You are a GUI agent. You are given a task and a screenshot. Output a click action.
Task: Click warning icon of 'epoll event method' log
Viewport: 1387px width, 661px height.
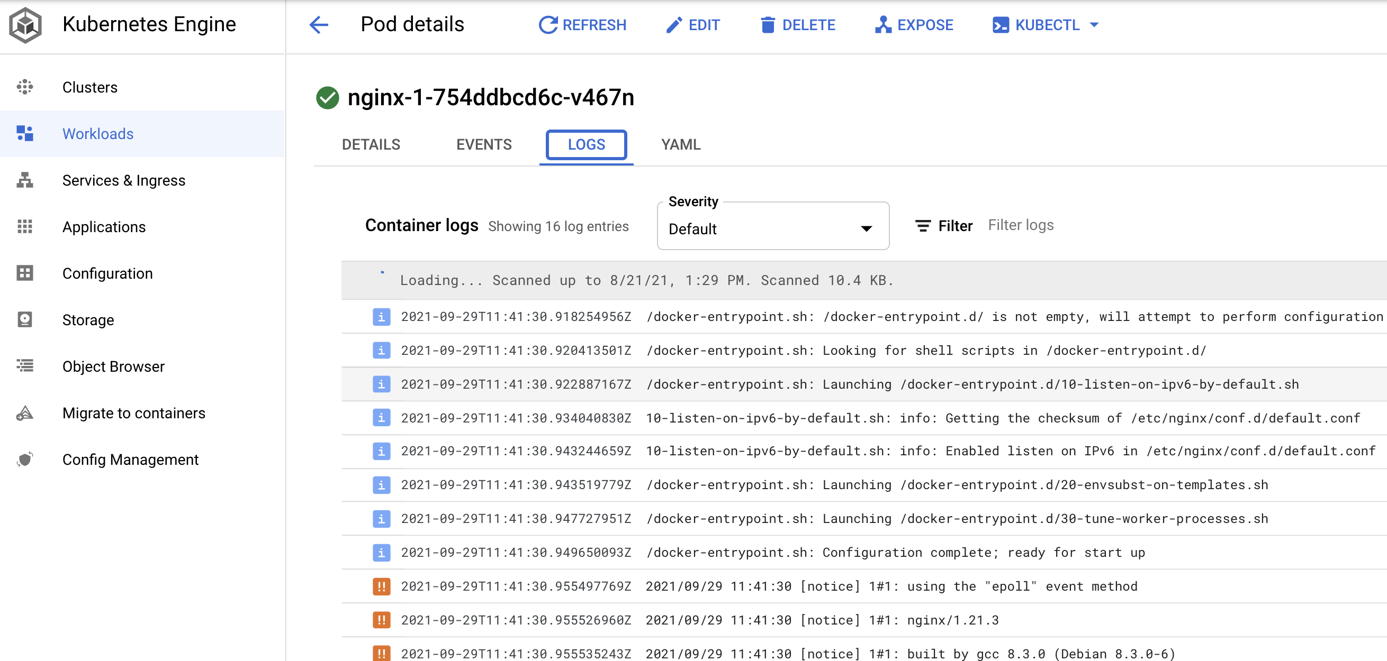[x=381, y=586]
